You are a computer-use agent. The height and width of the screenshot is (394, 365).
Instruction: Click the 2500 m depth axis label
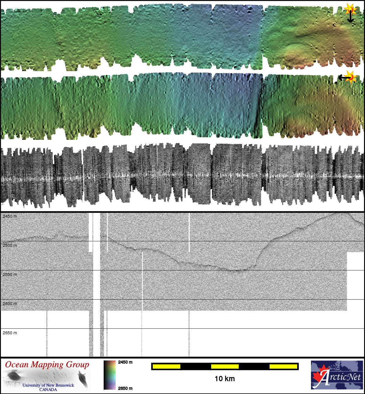pyautogui.click(x=10, y=245)
